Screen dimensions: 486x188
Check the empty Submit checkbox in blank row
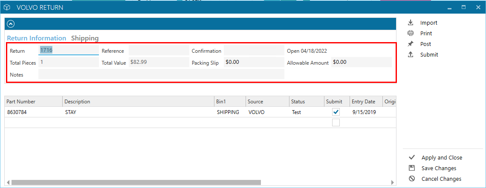[336, 122]
